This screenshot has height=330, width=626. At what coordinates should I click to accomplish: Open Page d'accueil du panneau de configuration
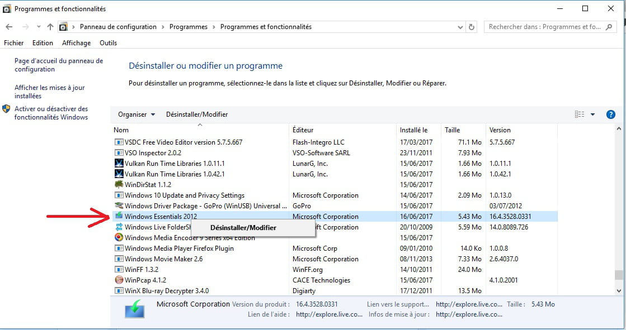tap(59, 65)
